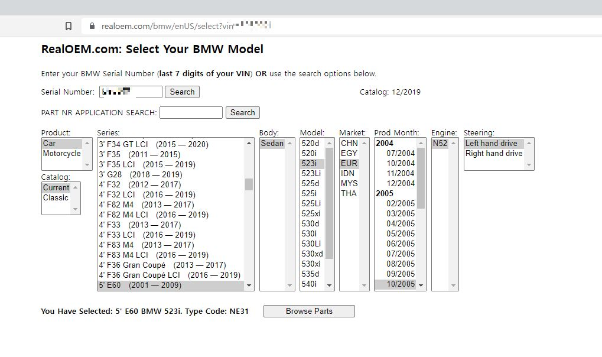Click Search button for part number application

243,112
